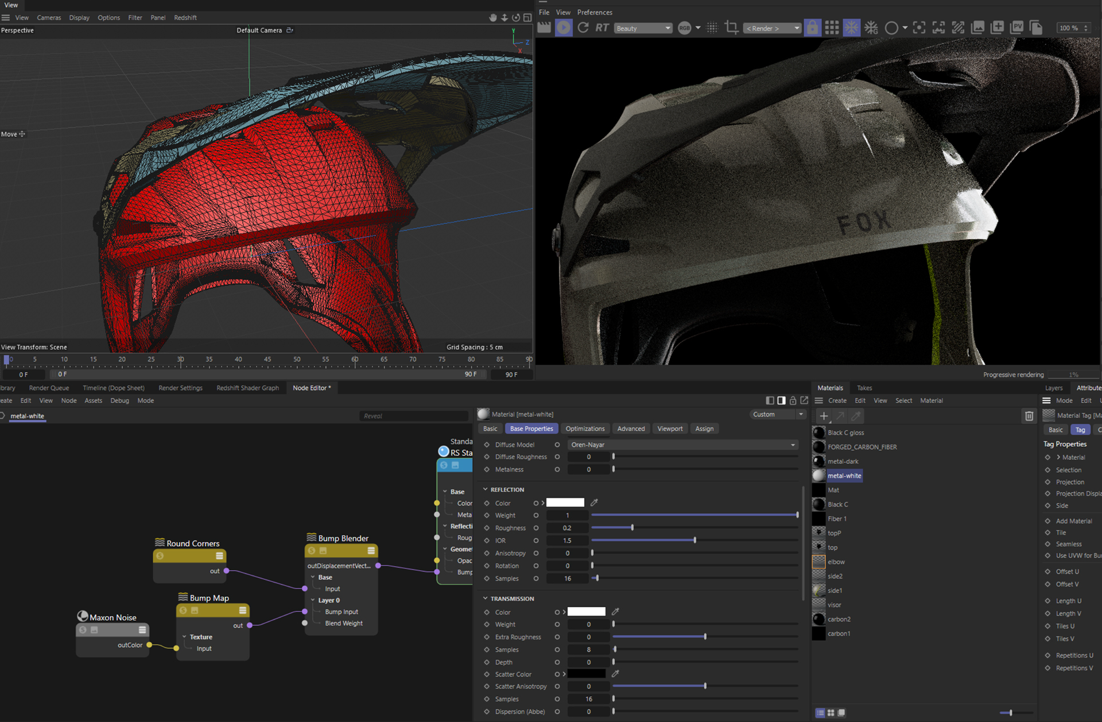
Task: Toggle Reflection Weight keyframe circle
Action: [536, 515]
